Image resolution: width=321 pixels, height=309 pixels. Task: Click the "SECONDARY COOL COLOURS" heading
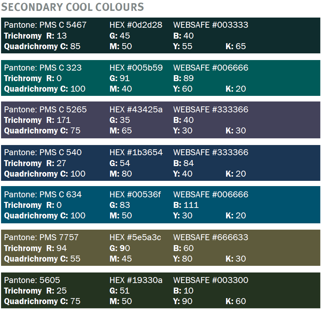72,7
